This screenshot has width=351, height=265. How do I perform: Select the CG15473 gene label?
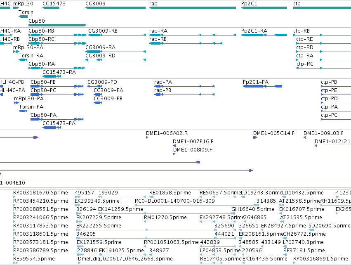coord(54,4)
